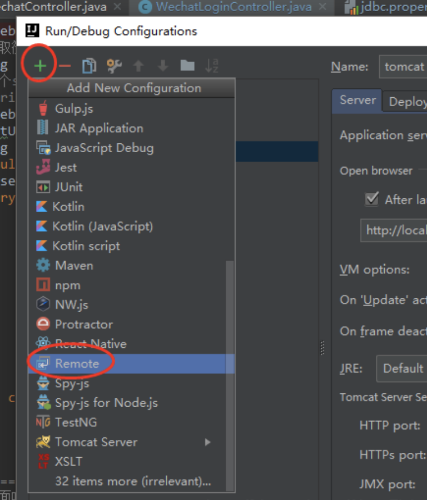Switch to the Deployment tab
This screenshot has height=500, width=427.
point(405,102)
